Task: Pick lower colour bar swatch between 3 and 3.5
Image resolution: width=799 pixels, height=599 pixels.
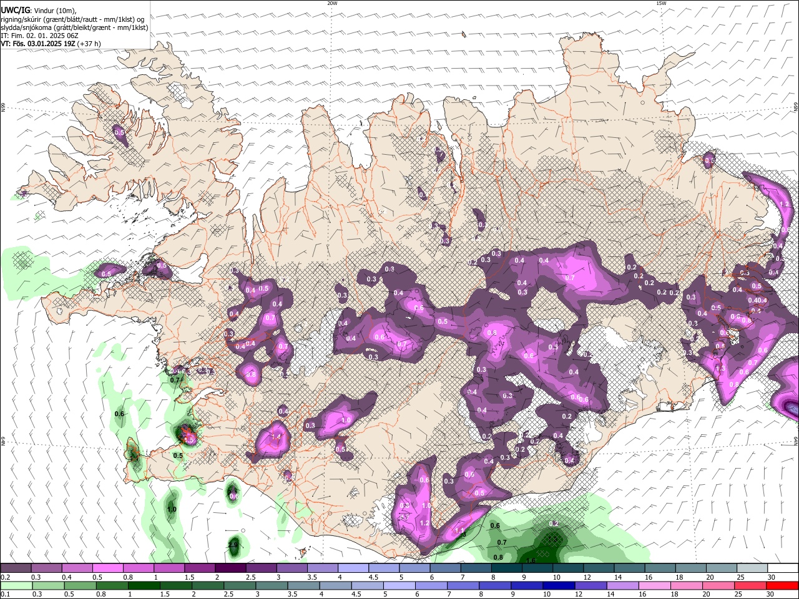Action: 272,585
